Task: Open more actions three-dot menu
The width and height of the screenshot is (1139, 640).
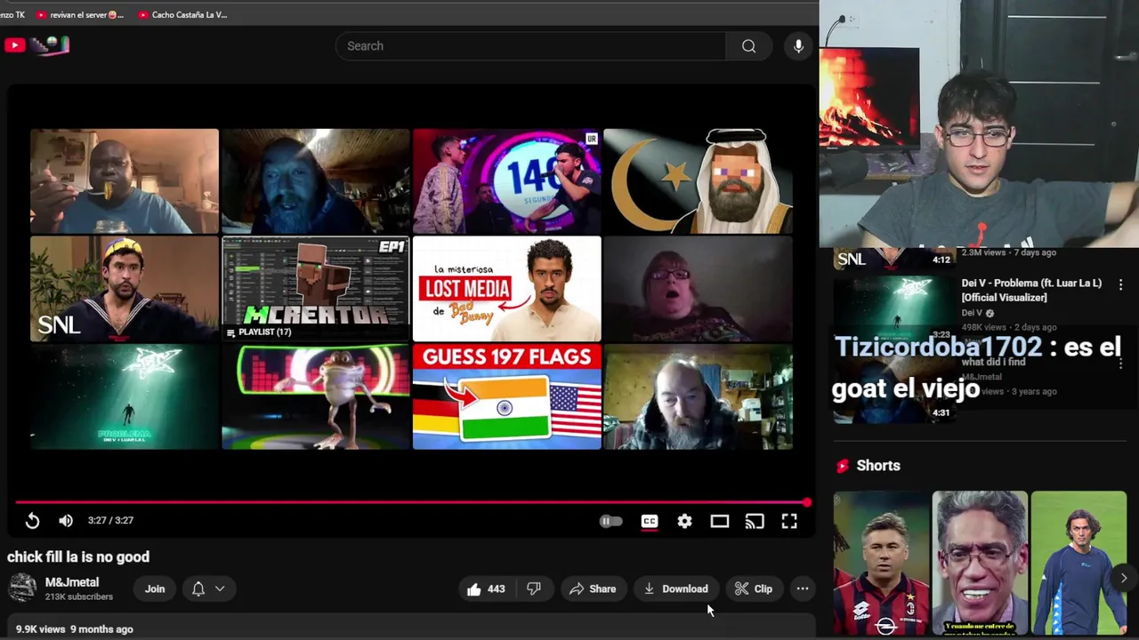Action: click(x=802, y=588)
